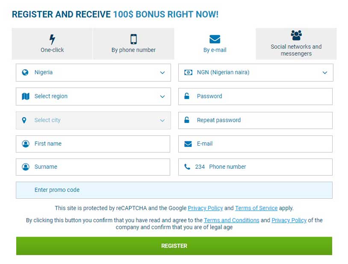This screenshot has width=348, height=264.
Task: Click the folded map icon beside Select region
Action: pos(25,96)
